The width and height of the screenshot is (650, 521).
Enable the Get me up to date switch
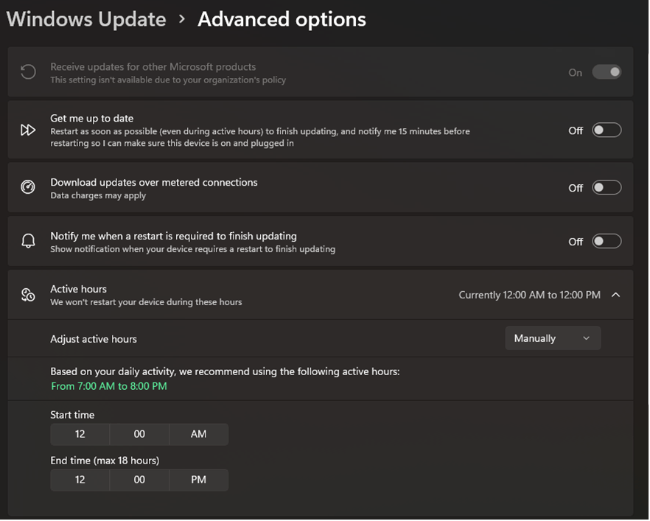pyautogui.click(x=607, y=130)
